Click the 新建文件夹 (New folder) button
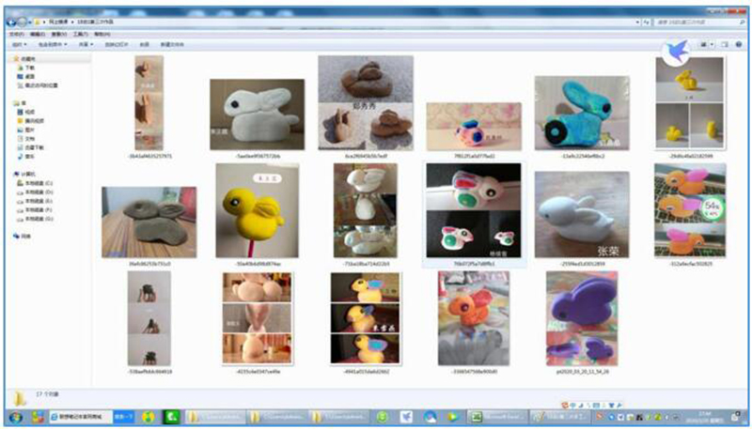Screen dimensions: 752x429 pos(172,43)
